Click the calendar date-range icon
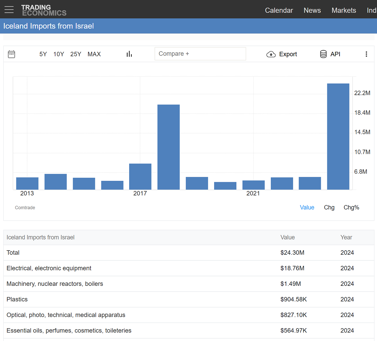The height and width of the screenshot is (341, 377). (x=11, y=54)
